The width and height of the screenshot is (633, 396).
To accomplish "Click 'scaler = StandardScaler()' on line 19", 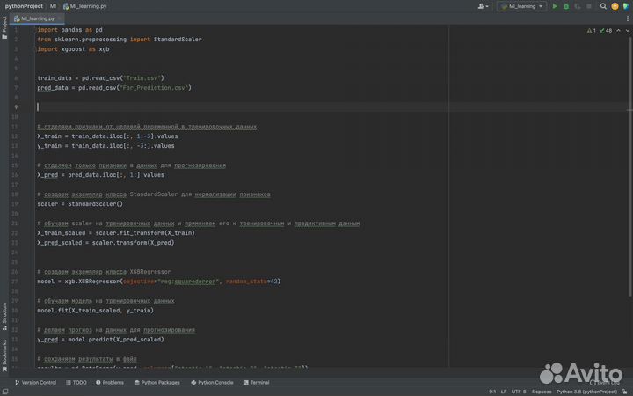I will coord(80,204).
